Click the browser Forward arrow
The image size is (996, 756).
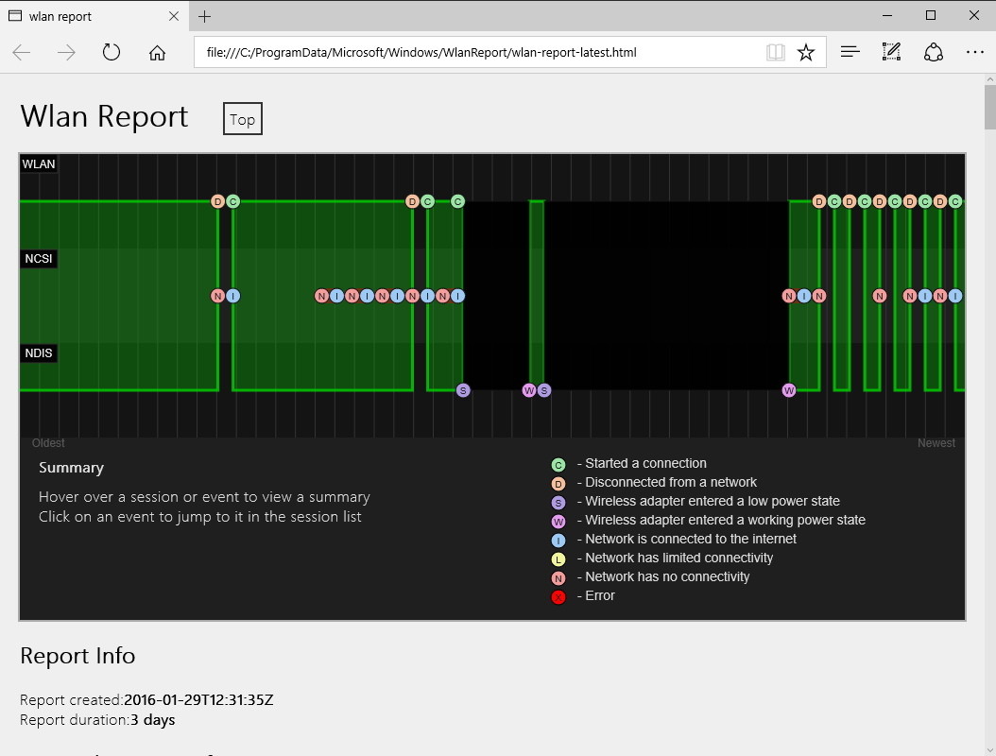66,52
